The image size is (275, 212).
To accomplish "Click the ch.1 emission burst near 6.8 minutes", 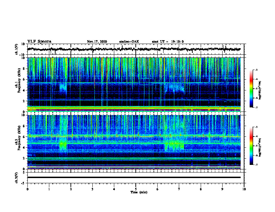I will tap(175, 87).
